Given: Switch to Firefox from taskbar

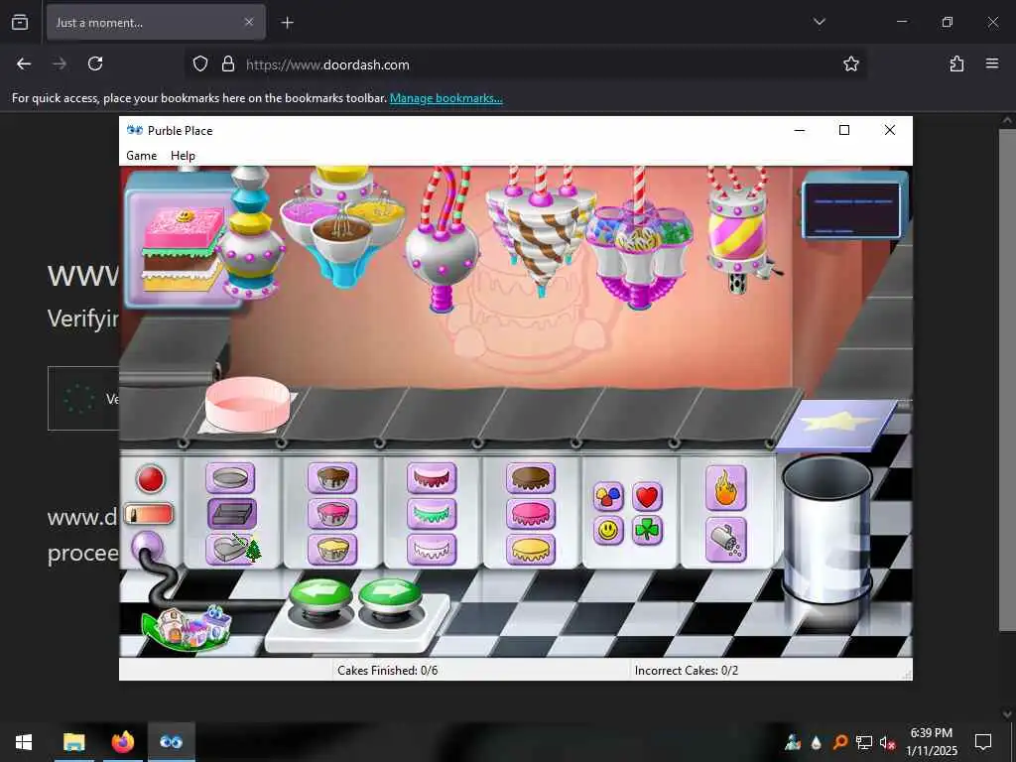Looking at the screenshot, I should pos(122,742).
